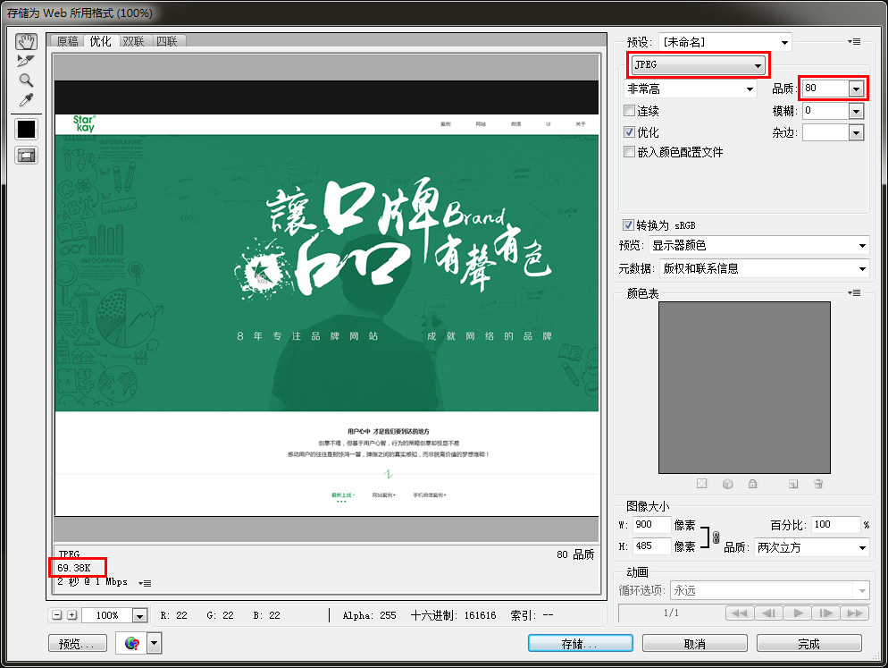
Task: Switch to the 四联 tab
Action: click(166, 41)
